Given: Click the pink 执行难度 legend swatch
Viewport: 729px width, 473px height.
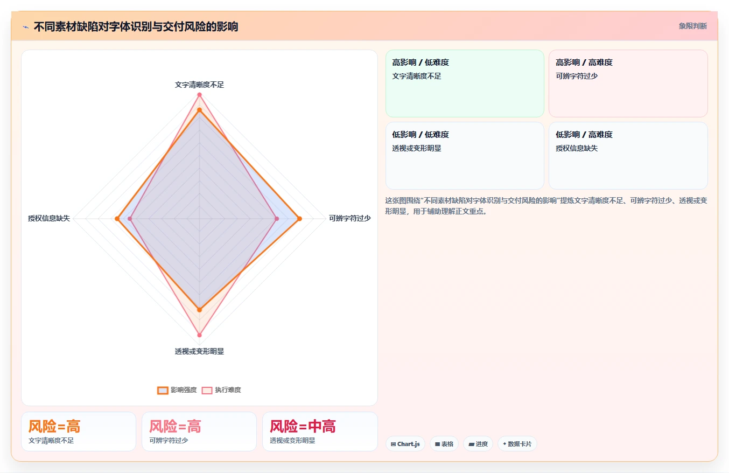Looking at the screenshot, I should click(207, 390).
